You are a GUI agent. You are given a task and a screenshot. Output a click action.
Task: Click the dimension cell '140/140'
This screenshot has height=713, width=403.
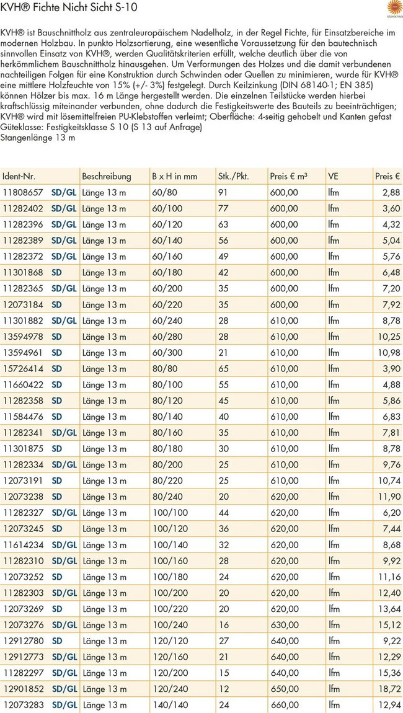click(169, 705)
